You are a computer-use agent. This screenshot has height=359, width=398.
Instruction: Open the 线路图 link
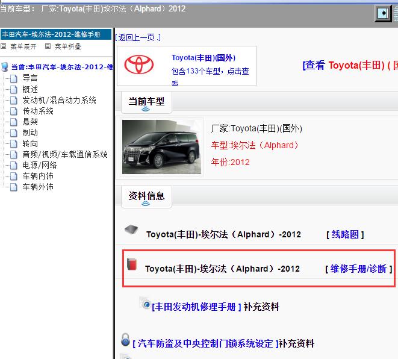click(x=345, y=234)
